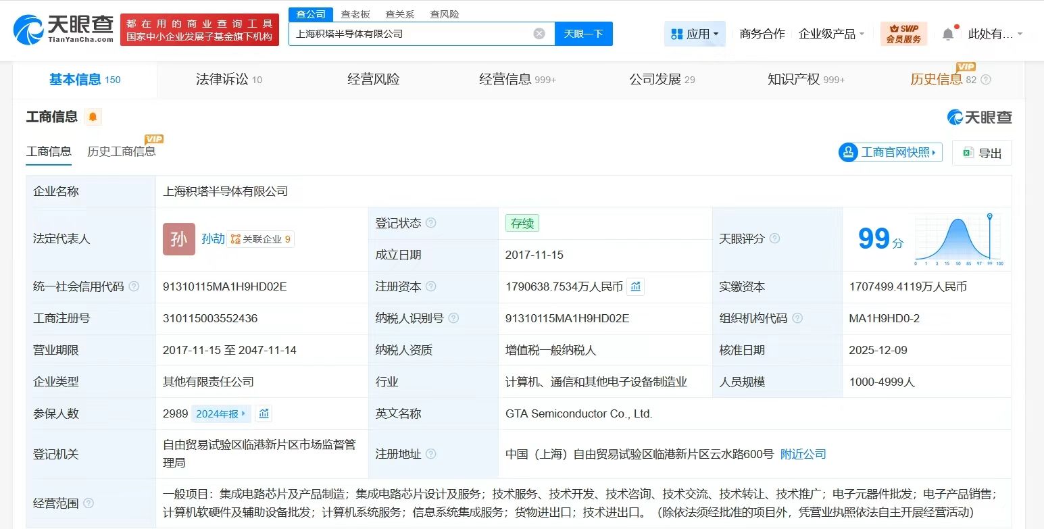Open the registered capital chart icon
Viewport: 1044px width, 529px height.
click(635, 287)
